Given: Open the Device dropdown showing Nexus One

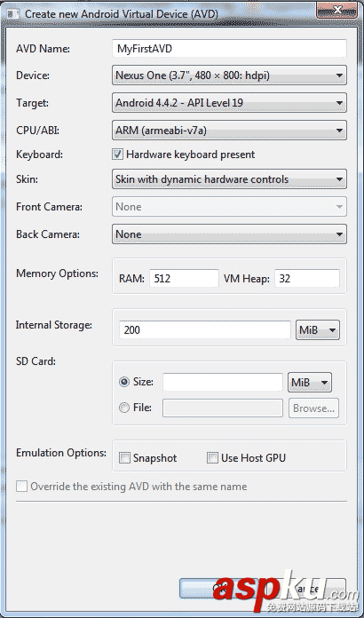Looking at the screenshot, I should pos(229,75).
